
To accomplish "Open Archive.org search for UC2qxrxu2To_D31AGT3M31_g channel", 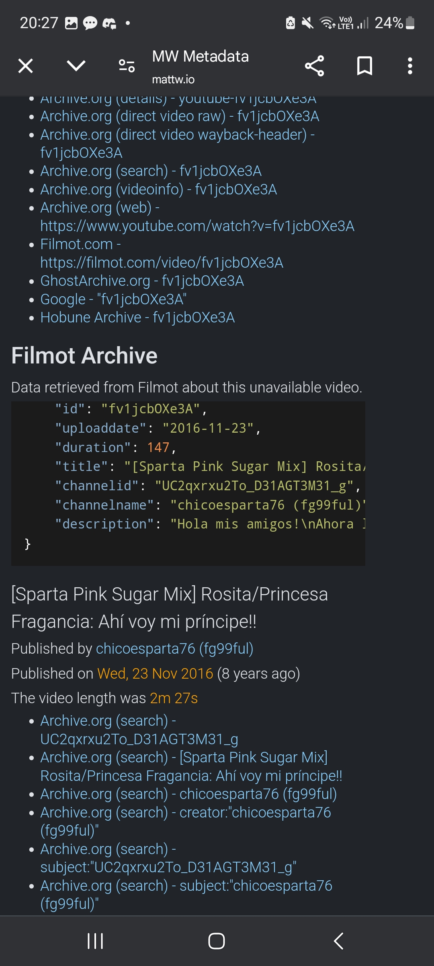I will 139,730.
